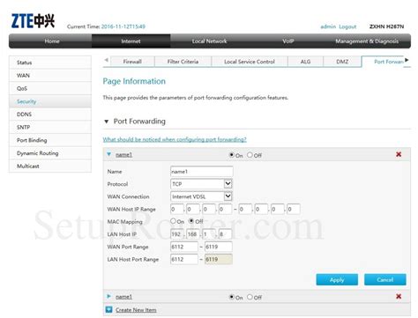This screenshot has width=418, height=318.
Task: Set collapsed name1 rule to On
Action: pos(232,297)
